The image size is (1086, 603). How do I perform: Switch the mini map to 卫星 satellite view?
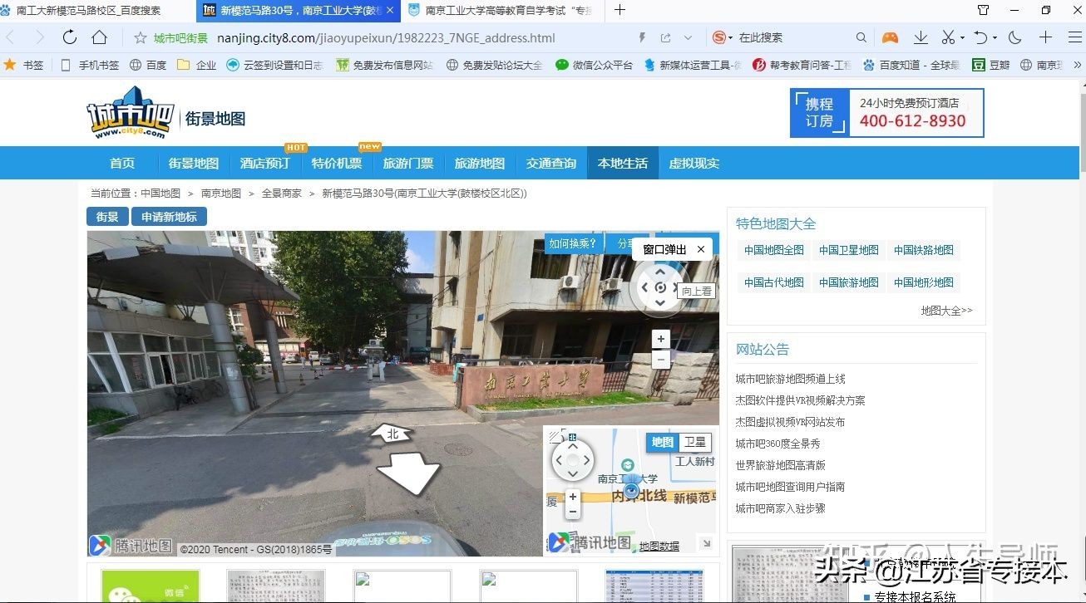pyautogui.click(x=695, y=443)
